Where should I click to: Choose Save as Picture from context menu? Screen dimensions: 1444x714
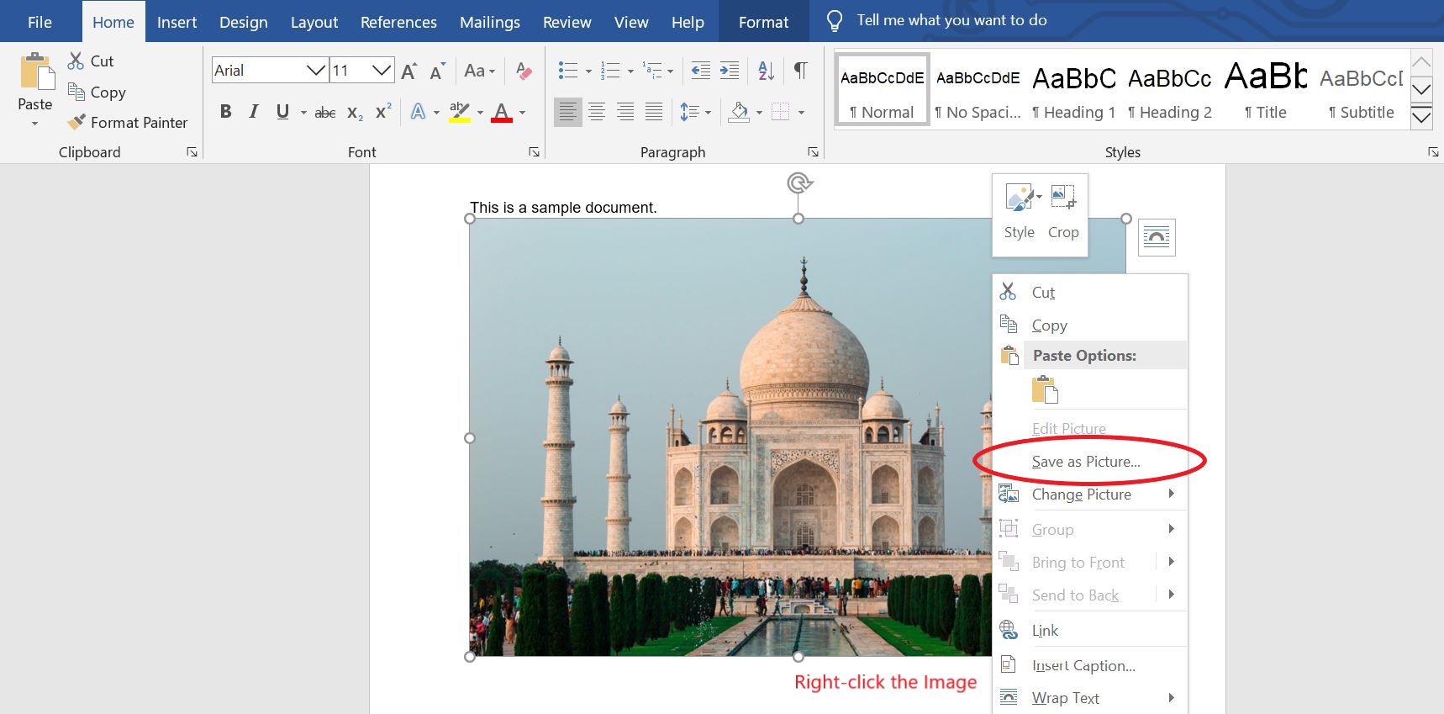click(1085, 462)
